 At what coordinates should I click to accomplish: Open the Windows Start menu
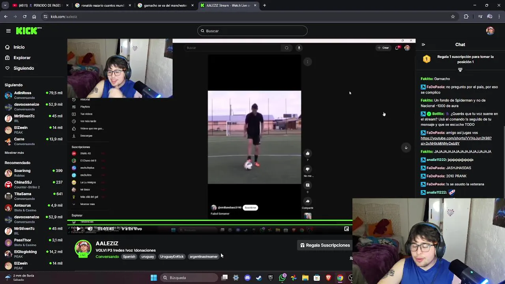pyautogui.click(x=153, y=278)
